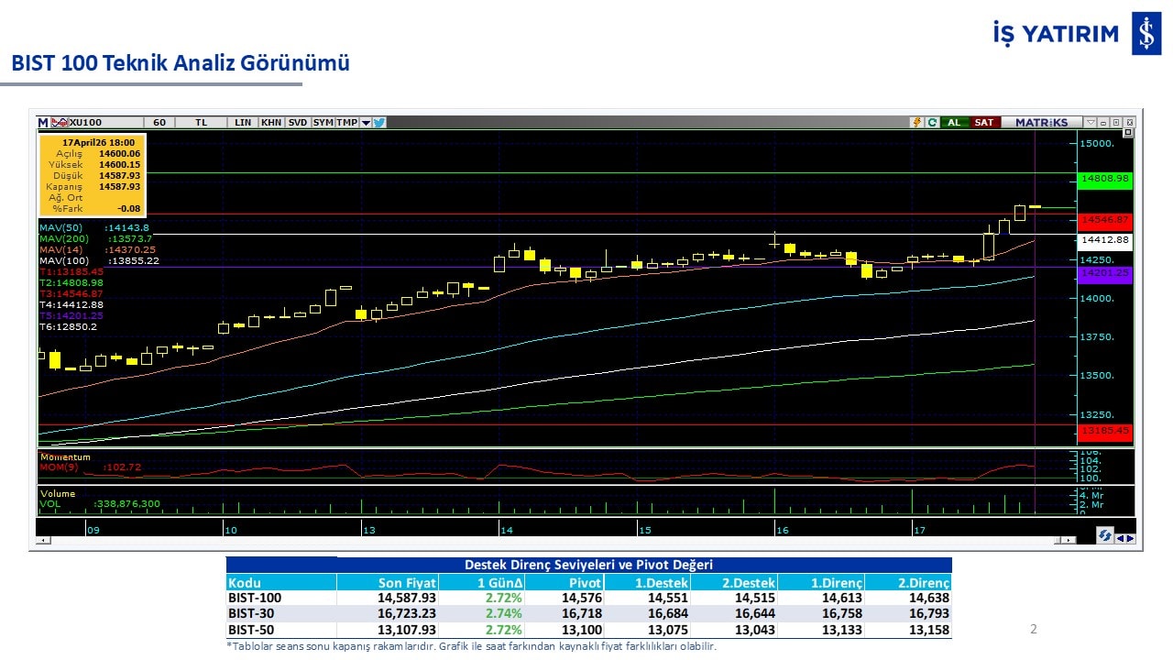The width and height of the screenshot is (1173, 660).
Task: Expand the triangle menu next to MATRIKS
Action: point(1091,122)
